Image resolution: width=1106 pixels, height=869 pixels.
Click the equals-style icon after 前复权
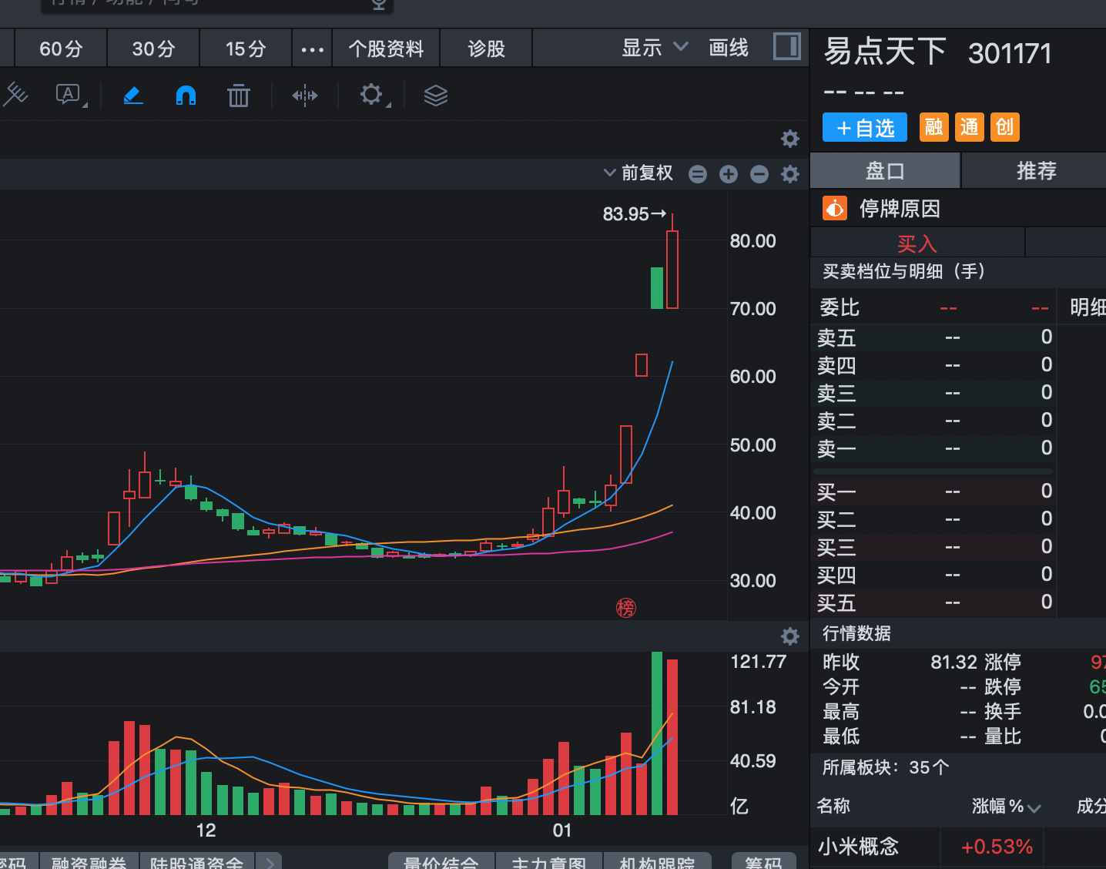click(698, 174)
